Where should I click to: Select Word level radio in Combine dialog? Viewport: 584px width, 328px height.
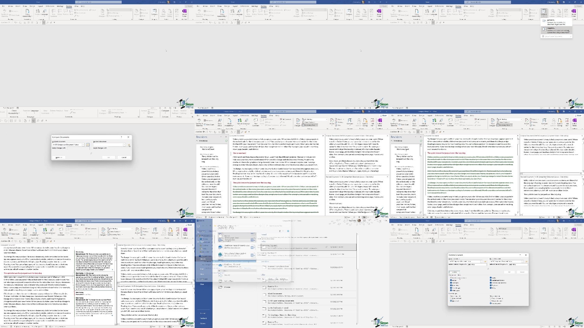[x=451, y=301]
